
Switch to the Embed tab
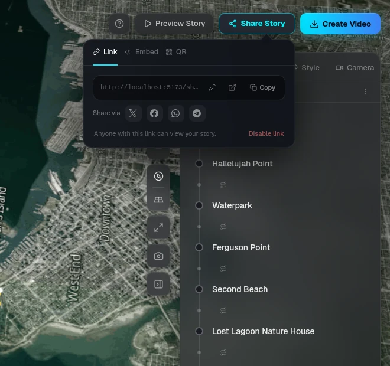(142, 52)
